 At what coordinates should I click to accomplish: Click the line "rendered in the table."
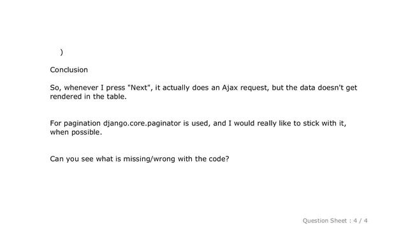(x=88, y=97)
